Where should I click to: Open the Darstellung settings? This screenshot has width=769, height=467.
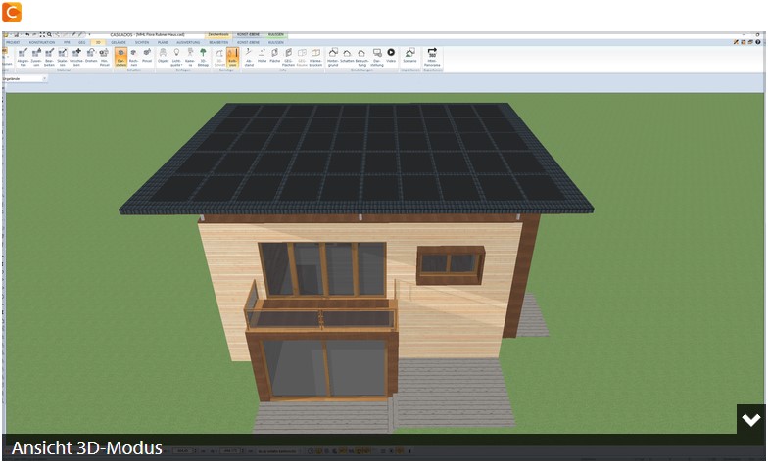tap(376, 57)
